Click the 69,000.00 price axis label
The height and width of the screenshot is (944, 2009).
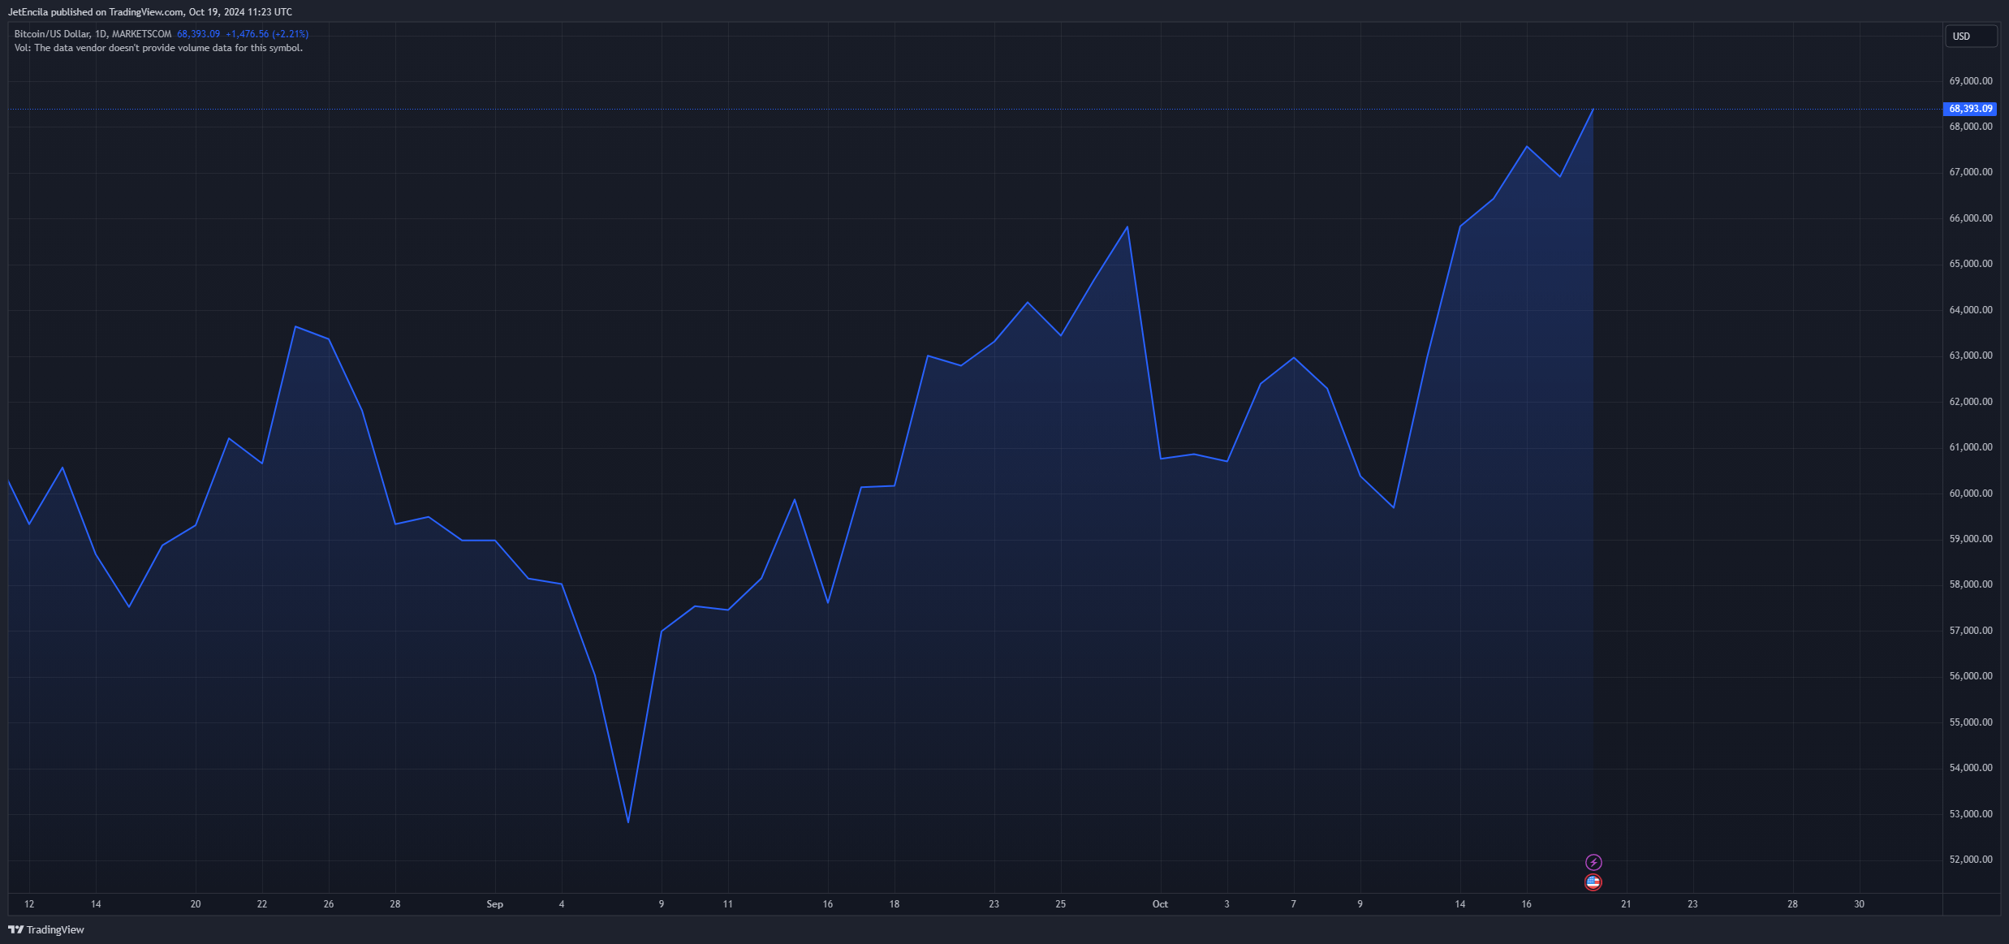[x=1971, y=81]
